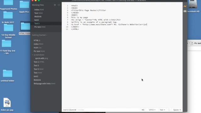Open Test 2.HTML in project tree
201x113 pixels.
coord(39,62)
